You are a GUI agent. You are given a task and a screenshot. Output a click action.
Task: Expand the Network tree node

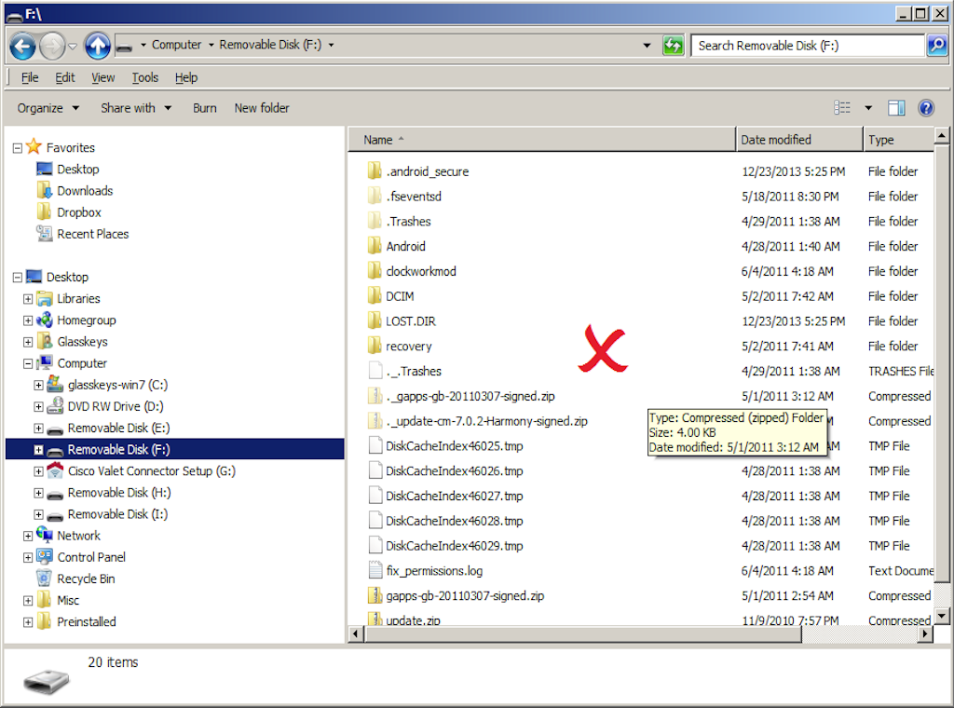tap(28, 536)
